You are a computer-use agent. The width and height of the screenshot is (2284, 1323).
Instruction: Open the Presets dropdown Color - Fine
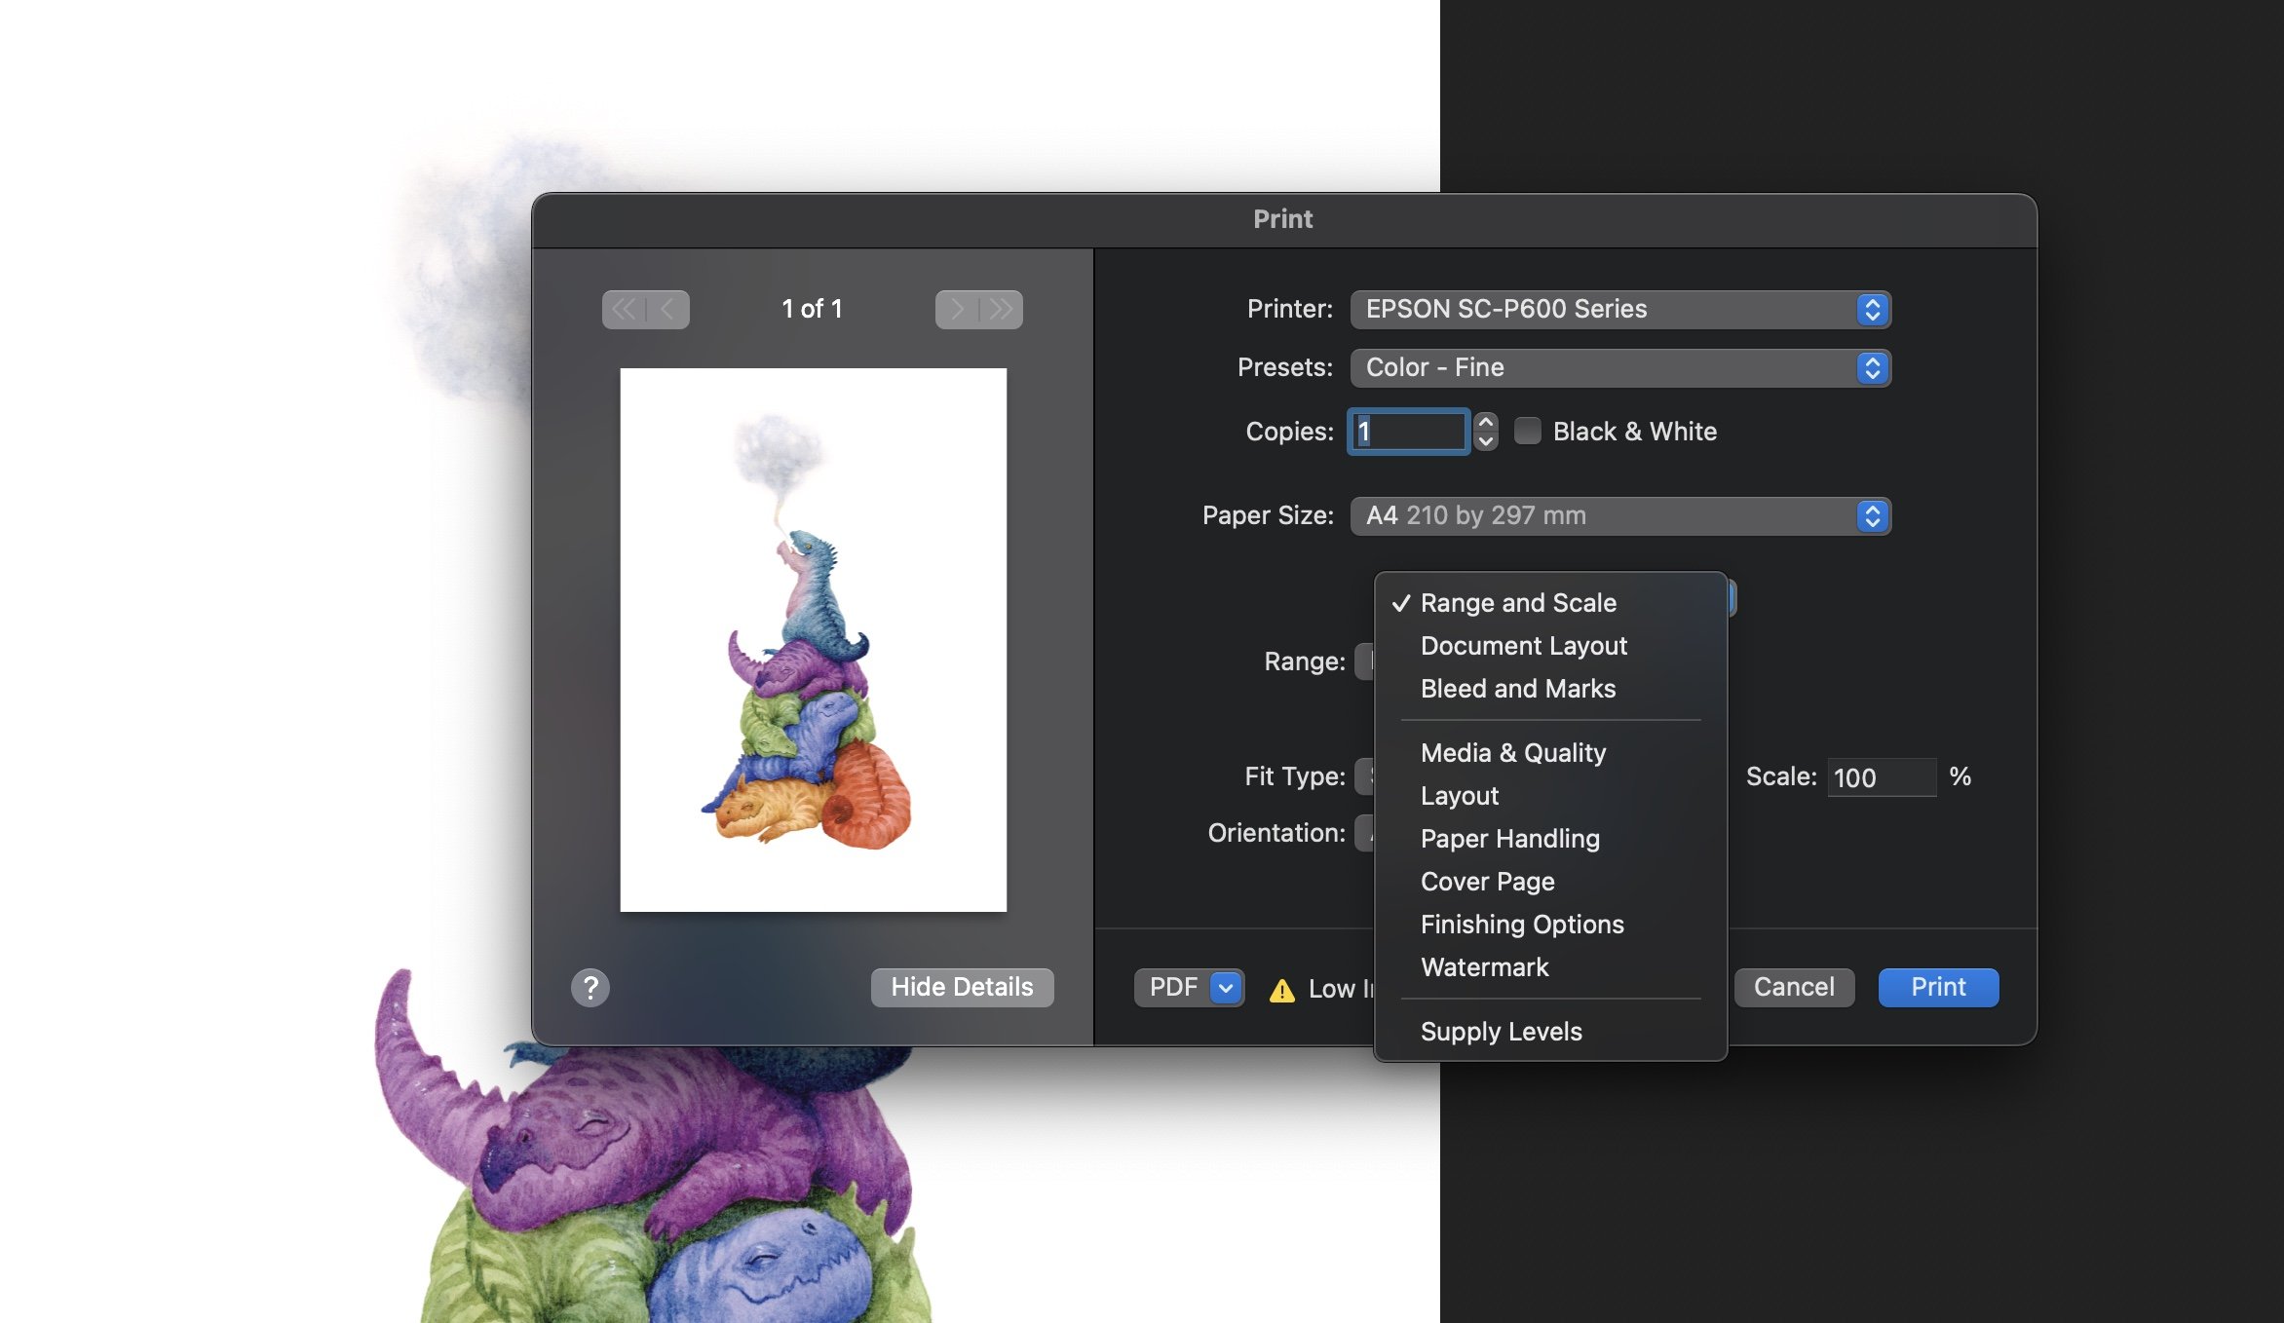coord(1620,368)
